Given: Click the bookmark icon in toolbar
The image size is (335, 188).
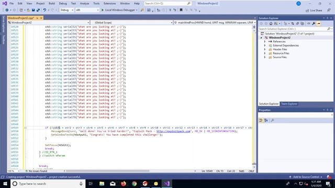Looking at the screenshot, I should click(181, 10).
